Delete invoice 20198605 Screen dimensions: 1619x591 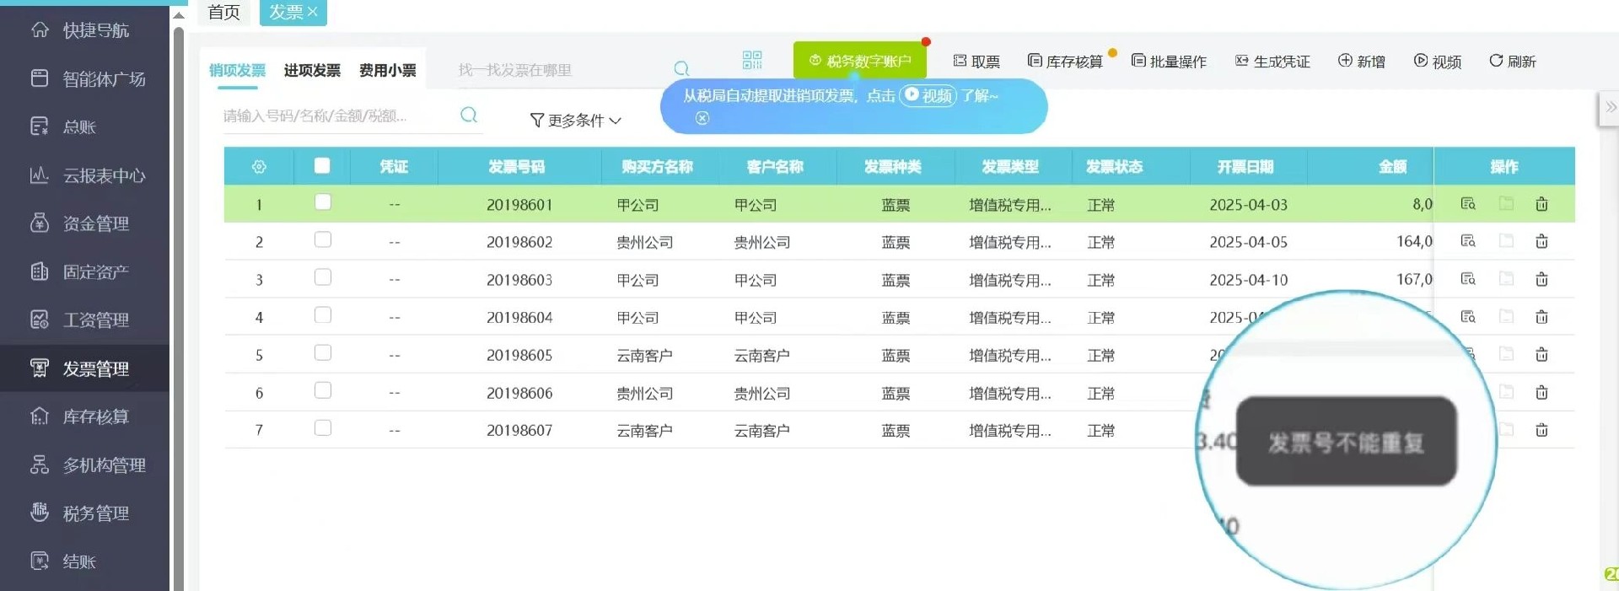1541,354
